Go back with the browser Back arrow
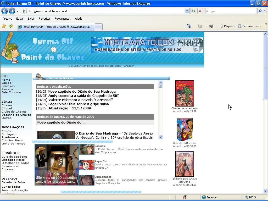Image resolution: width=268 pixels, height=201 pixels. [5, 11]
